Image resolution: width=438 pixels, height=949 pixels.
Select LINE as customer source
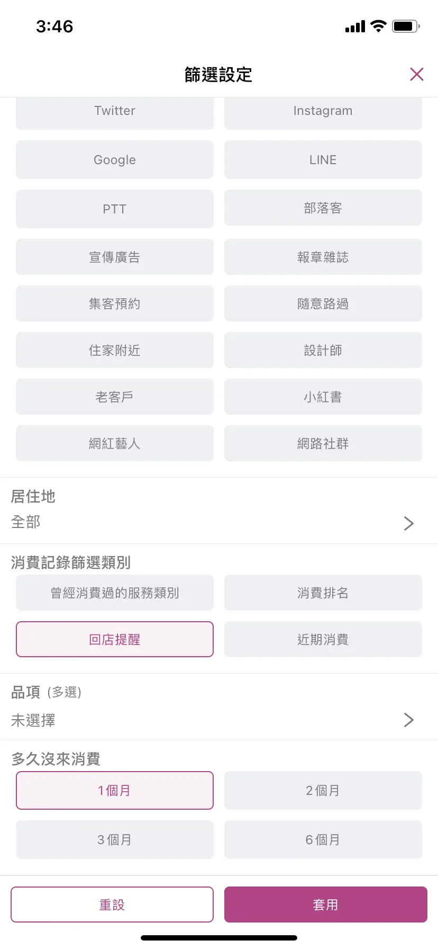point(323,159)
